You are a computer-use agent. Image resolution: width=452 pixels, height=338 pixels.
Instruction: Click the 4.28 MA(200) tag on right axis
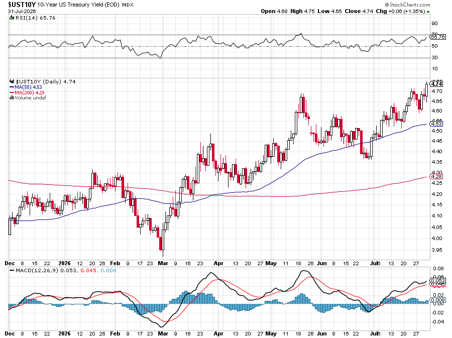tap(437, 176)
